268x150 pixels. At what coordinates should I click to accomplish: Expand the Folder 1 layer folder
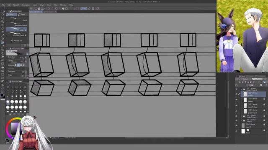tap(241, 120)
